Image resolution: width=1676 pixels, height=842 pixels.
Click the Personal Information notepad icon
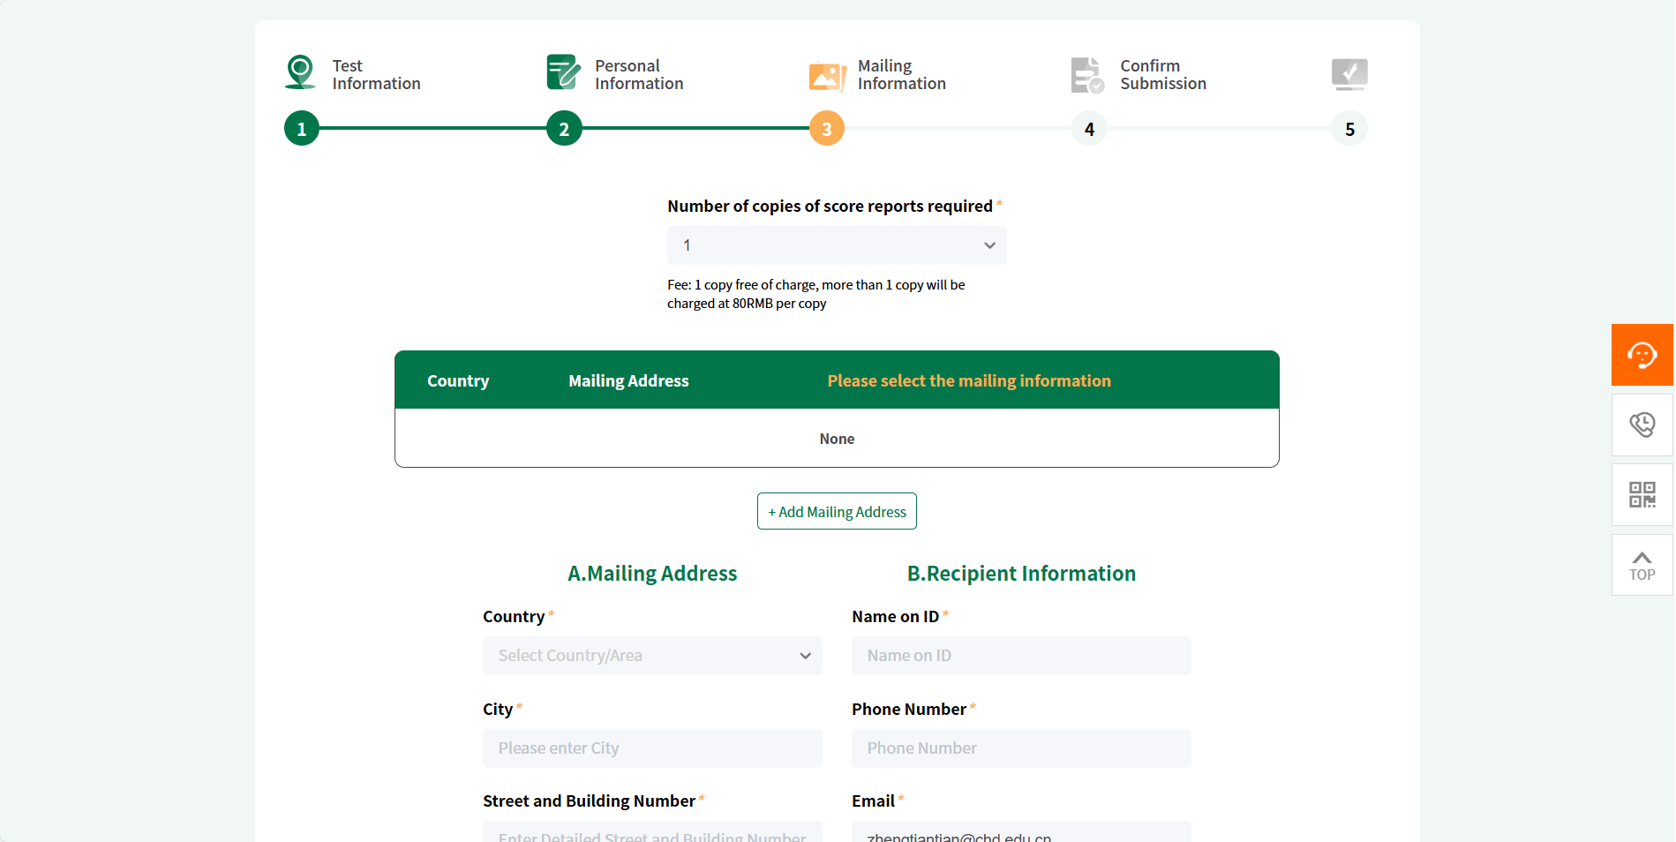click(x=563, y=72)
